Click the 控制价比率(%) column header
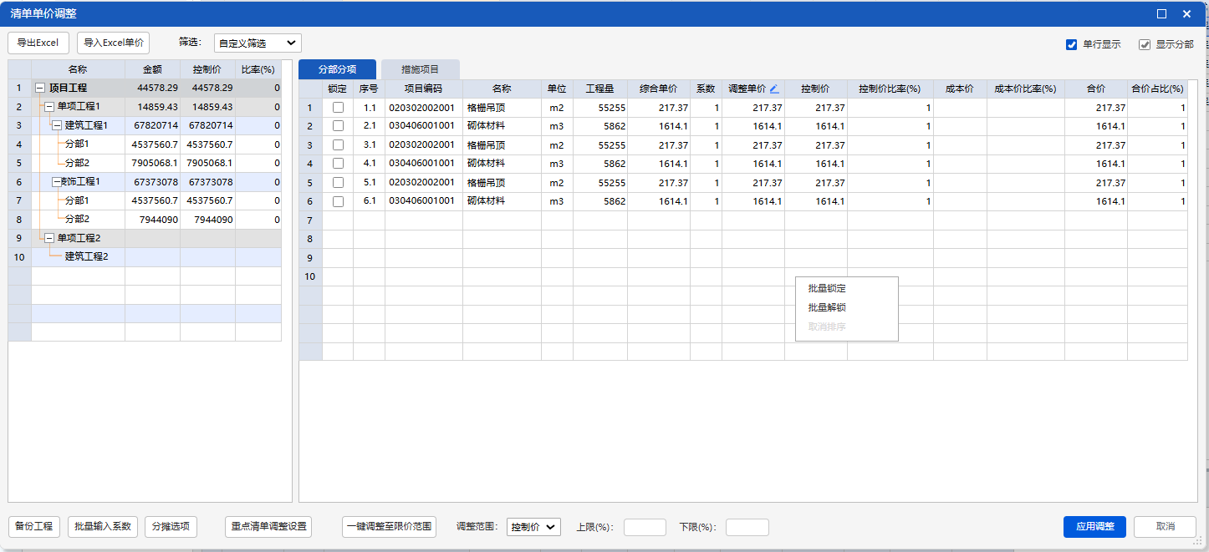The image size is (1209, 552). pyautogui.click(x=890, y=89)
